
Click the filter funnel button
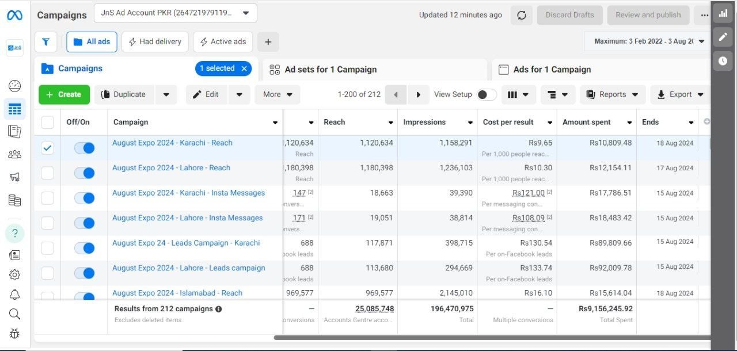45,42
